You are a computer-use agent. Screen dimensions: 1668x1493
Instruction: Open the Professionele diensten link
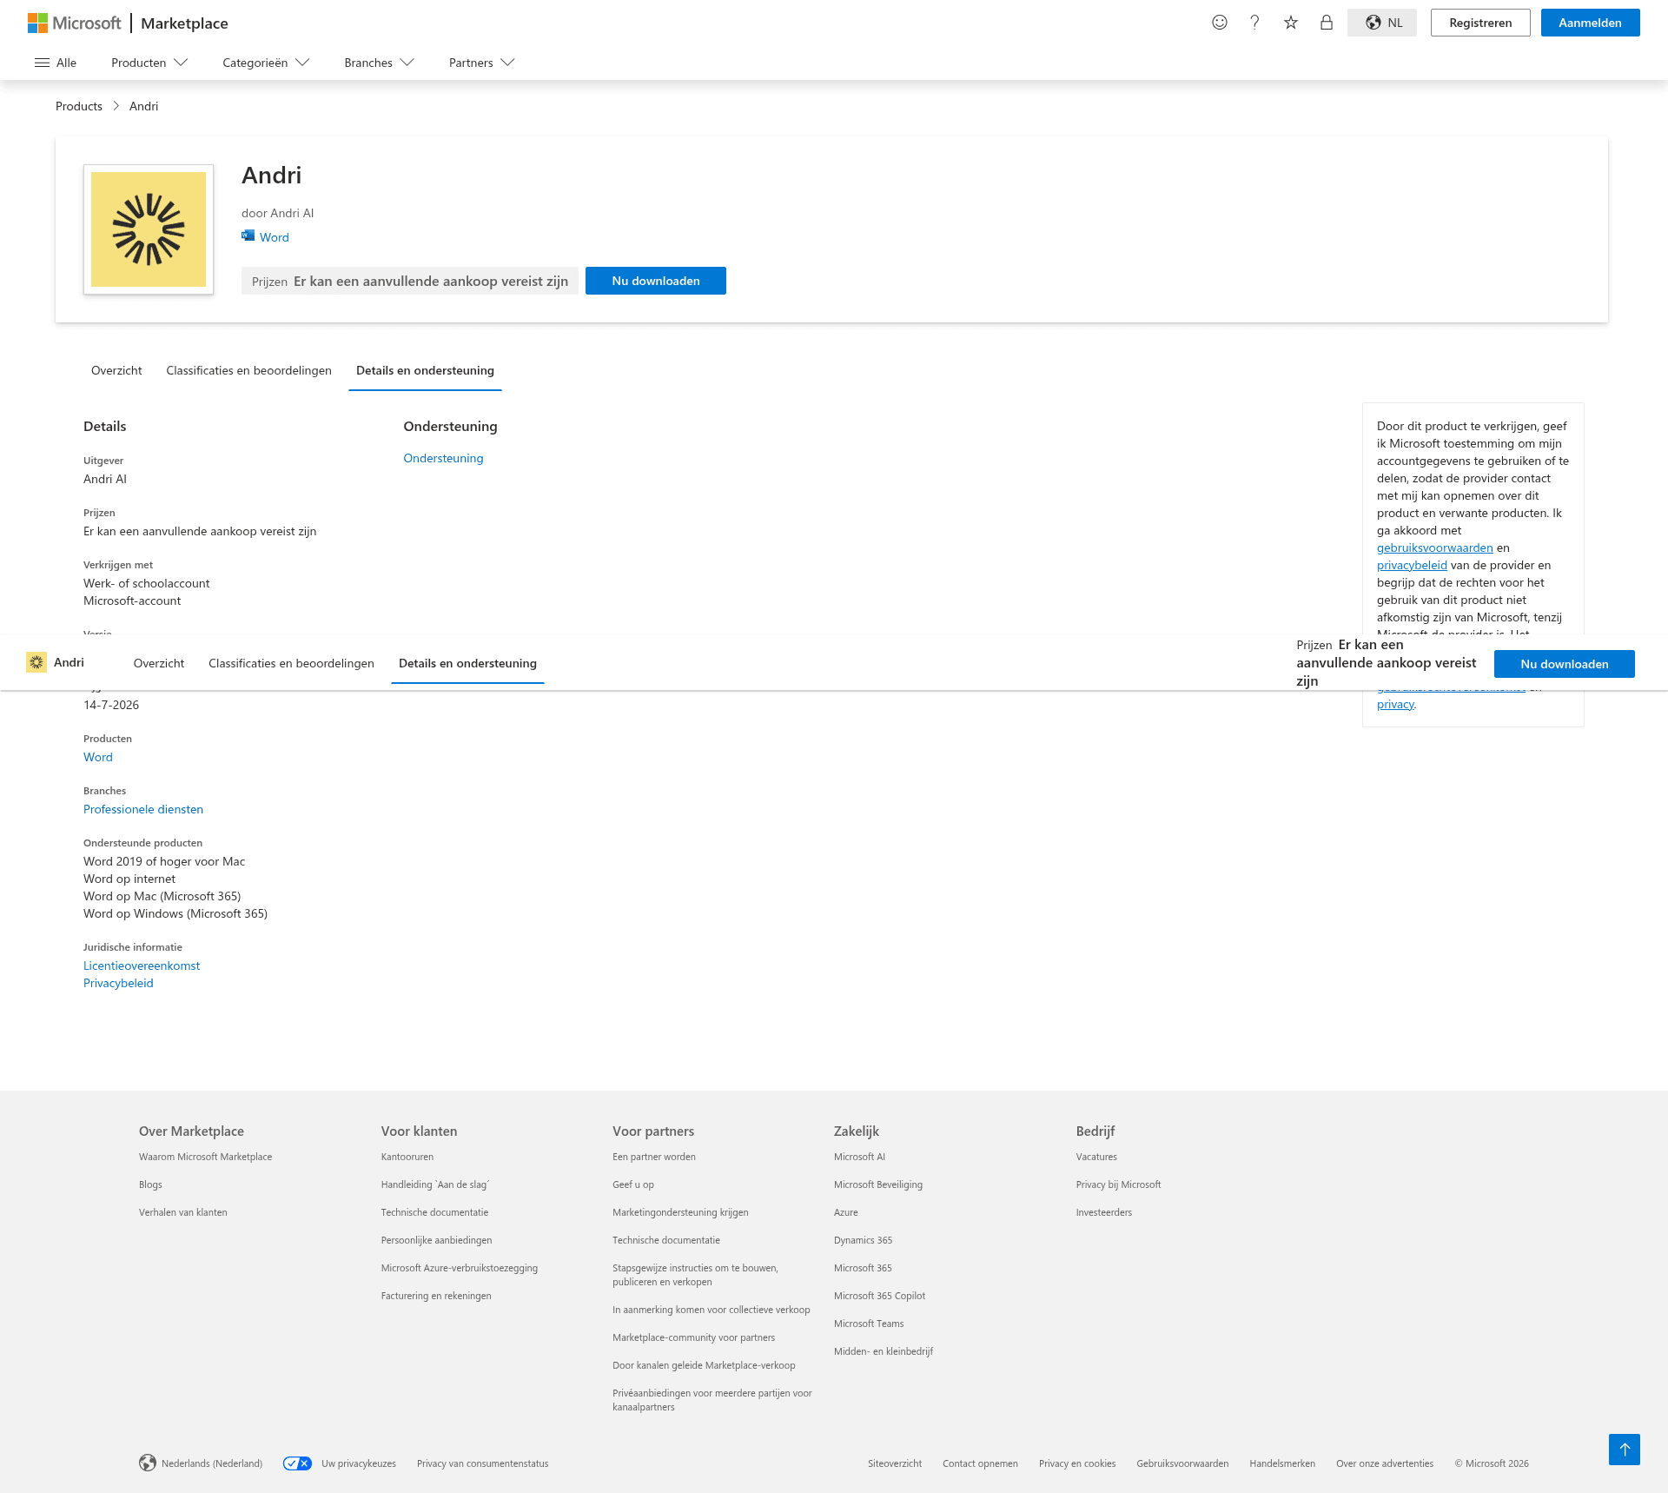click(x=143, y=809)
